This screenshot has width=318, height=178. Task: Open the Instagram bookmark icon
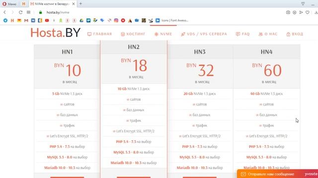(116, 20)
